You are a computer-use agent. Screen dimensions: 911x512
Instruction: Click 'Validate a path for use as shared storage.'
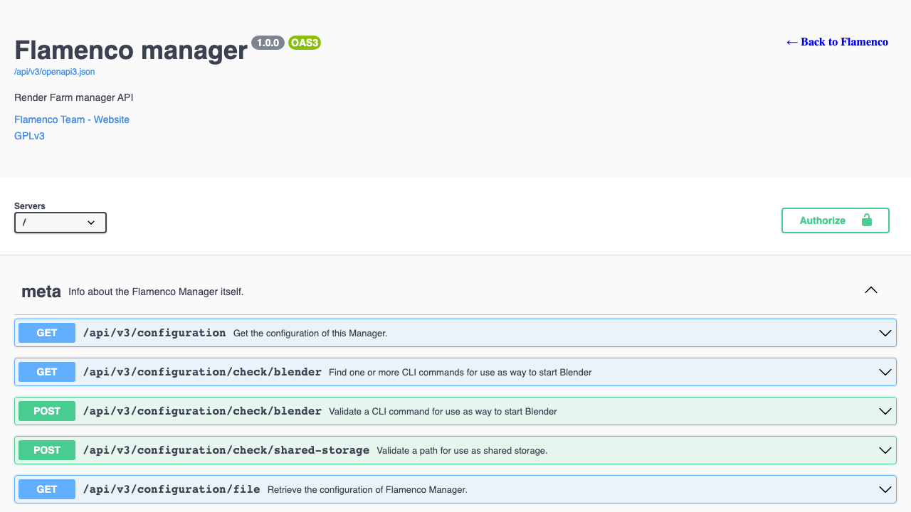(462, 450)
